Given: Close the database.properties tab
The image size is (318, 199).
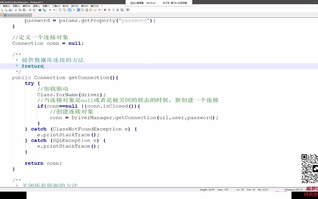Looking at the screenshot, I should 30,15.
